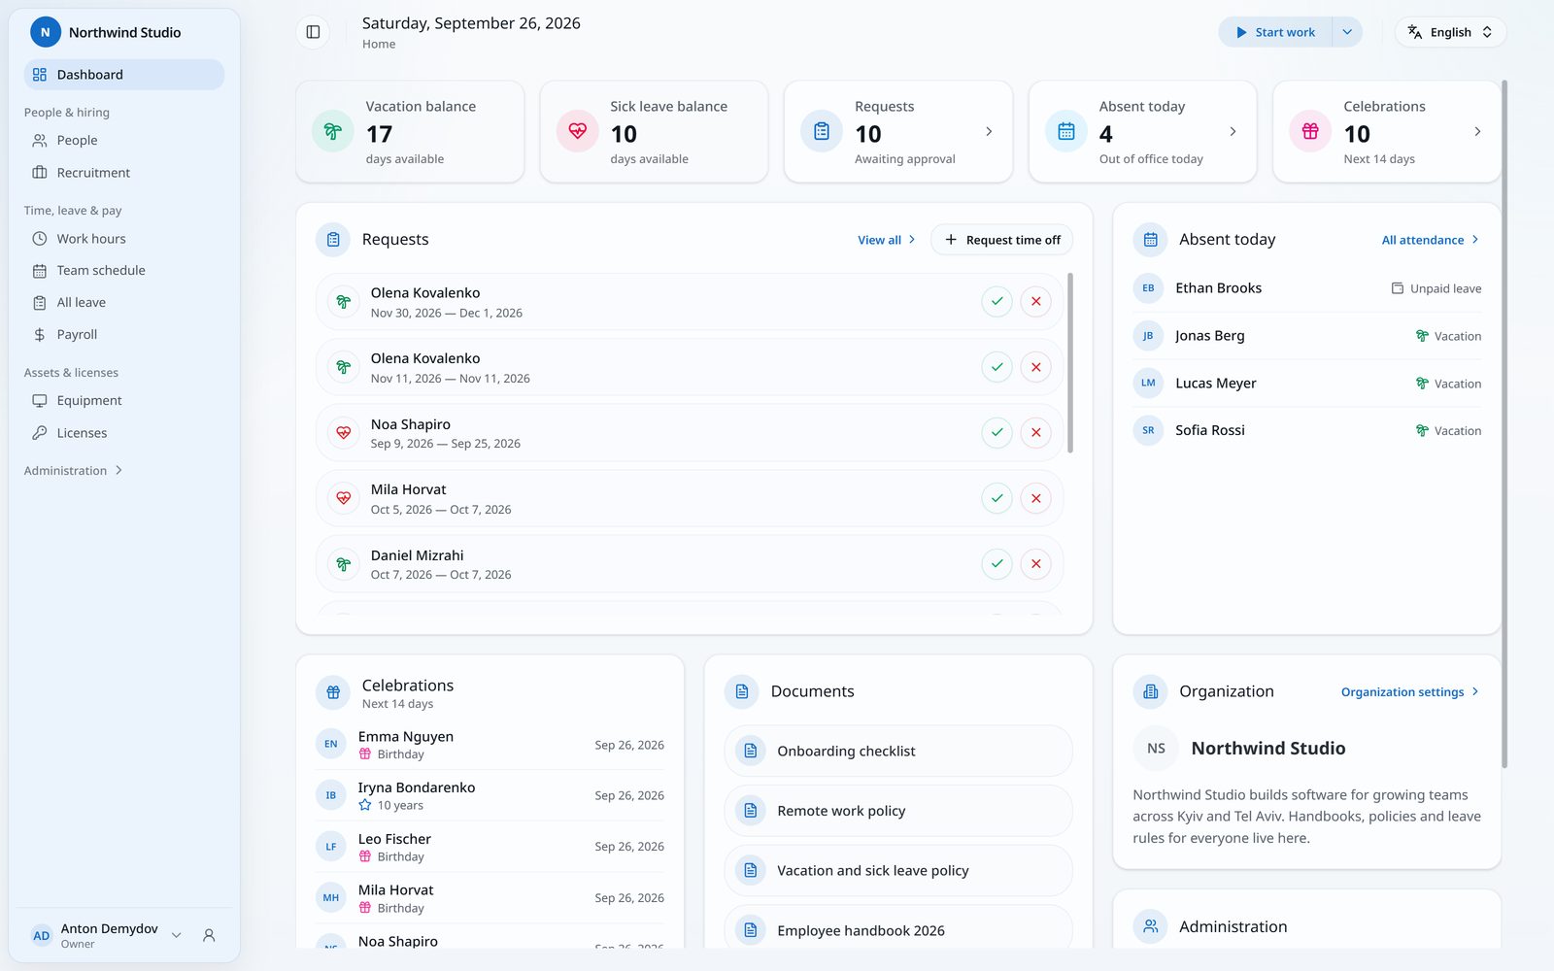This screenshot has height=971, width=1554.
Task: Open the Remote work policy document
Action: pos(898,811)
